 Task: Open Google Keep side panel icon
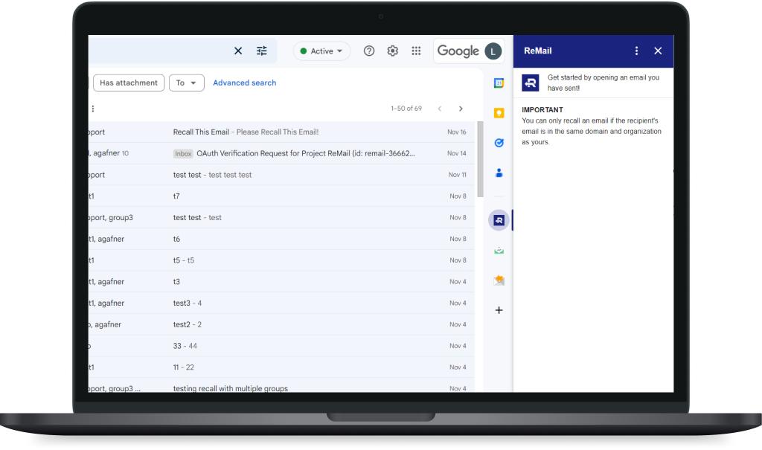coord(499,113)
